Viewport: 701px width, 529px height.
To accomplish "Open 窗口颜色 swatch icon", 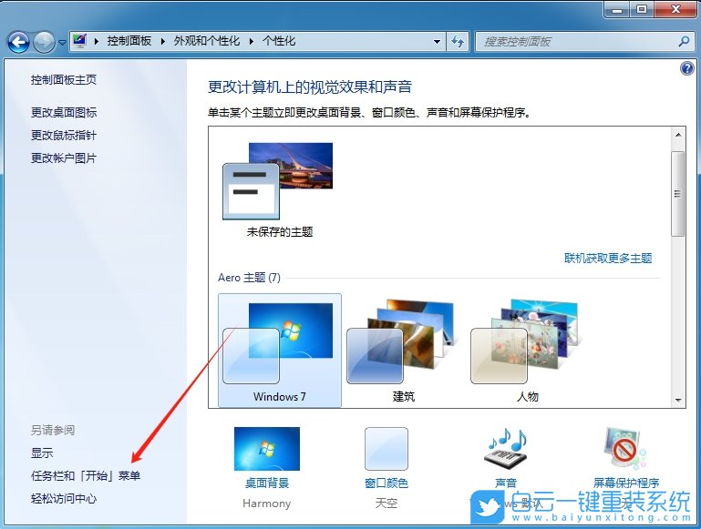I will click(387, 449).
